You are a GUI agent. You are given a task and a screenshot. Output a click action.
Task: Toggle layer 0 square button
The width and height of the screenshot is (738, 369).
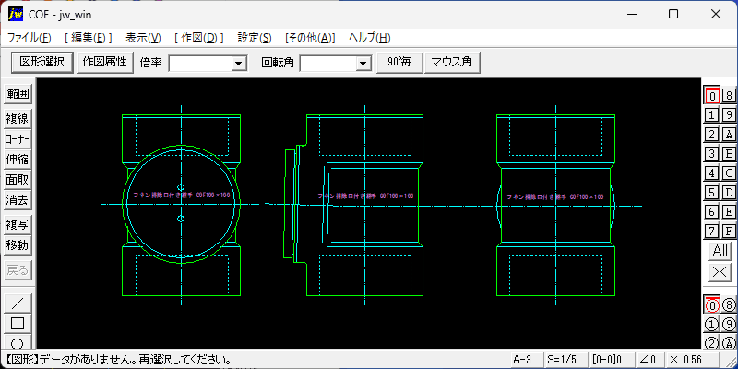pyautogui.click(x=711, y=96)
